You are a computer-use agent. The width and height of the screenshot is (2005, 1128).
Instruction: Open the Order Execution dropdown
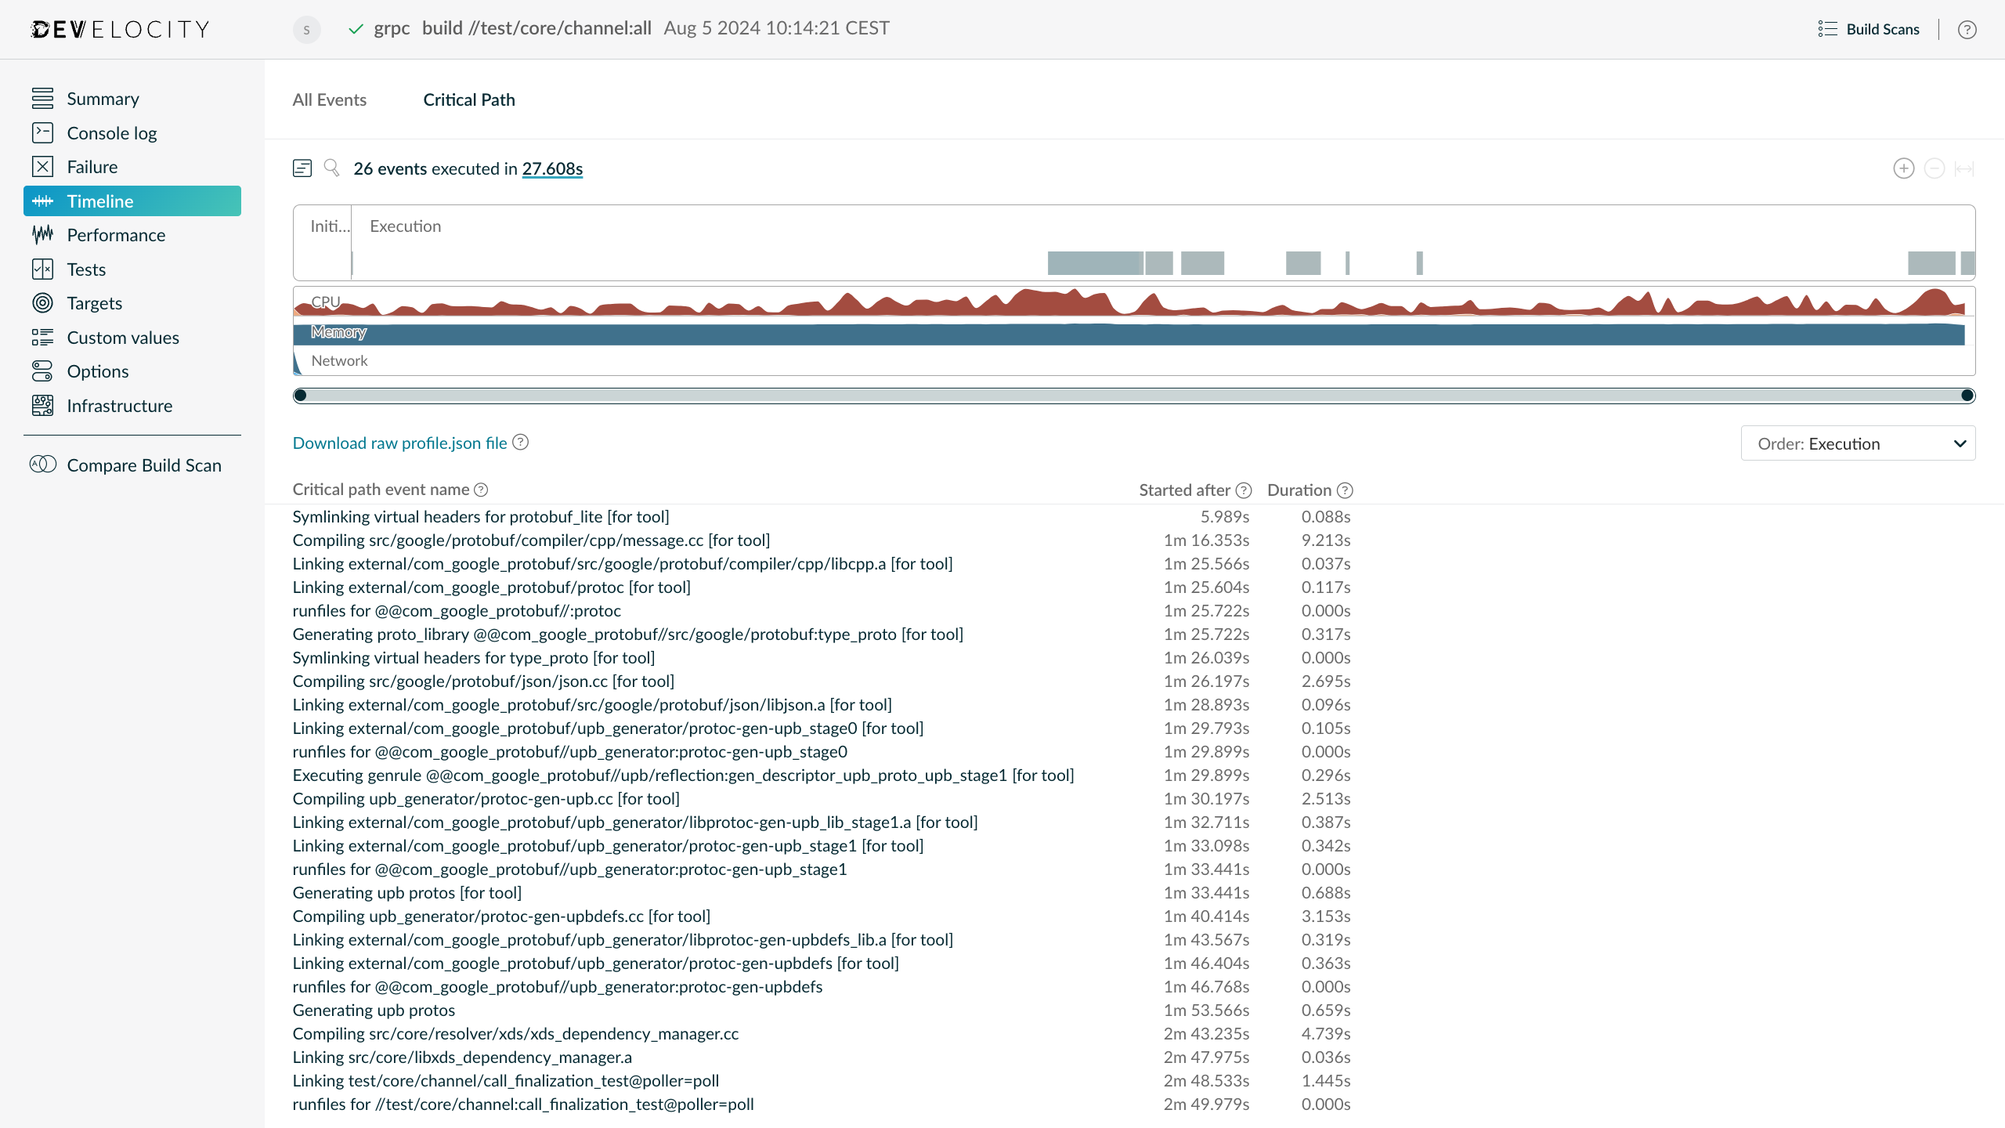(1857, 443)
